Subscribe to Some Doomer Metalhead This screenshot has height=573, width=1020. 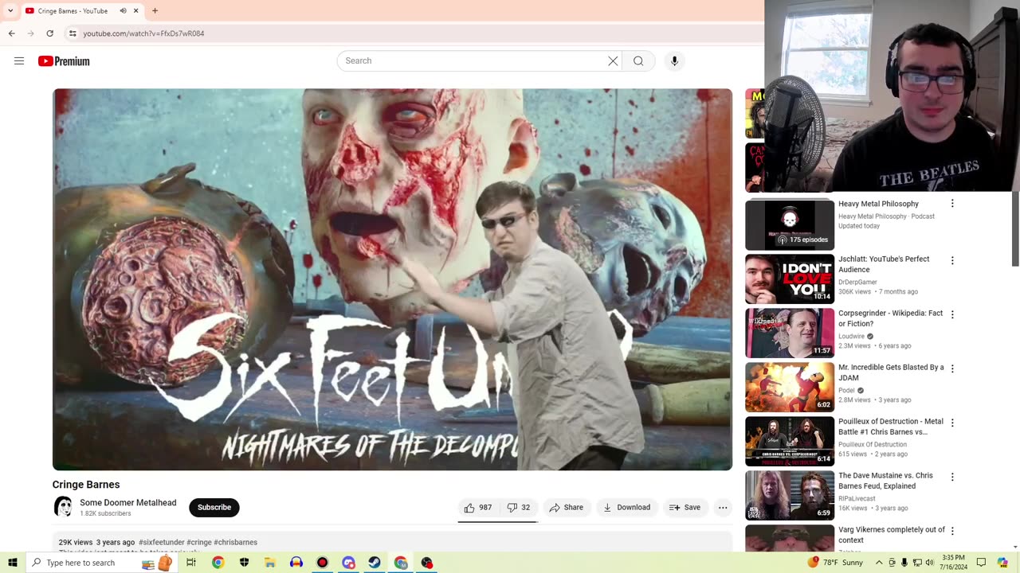(214, 508)
